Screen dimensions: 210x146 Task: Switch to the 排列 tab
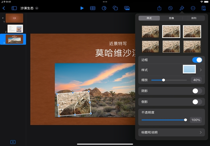[x=194, y=18]
